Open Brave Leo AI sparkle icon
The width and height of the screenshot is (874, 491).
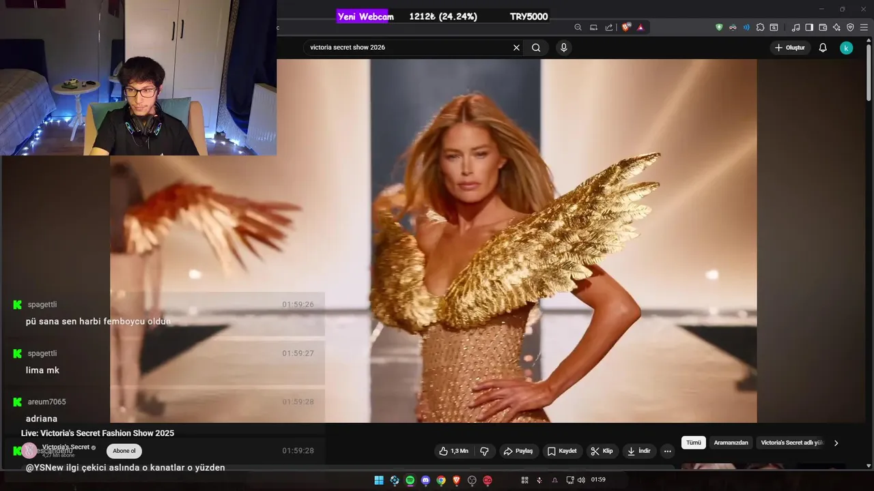pos(836,27)
